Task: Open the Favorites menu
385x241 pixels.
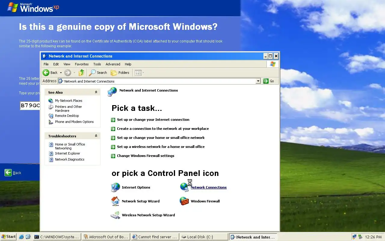Action: 82,64
